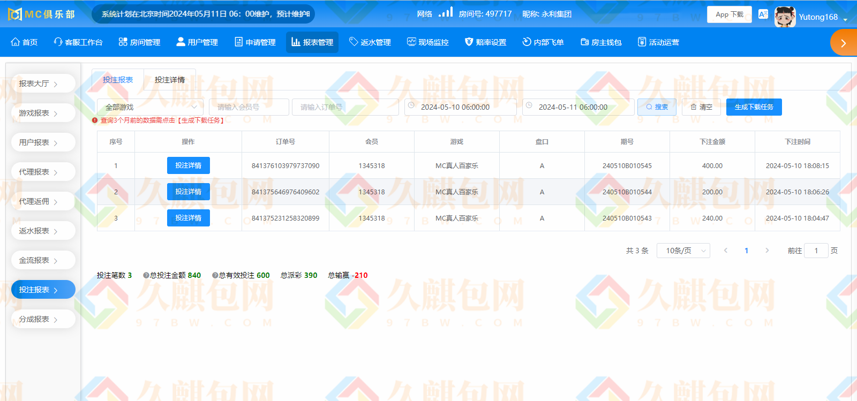Open 房间管理 in the navigation bar

coord(139,42)
